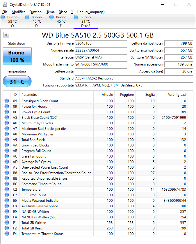Screen dimensions: 196x244
Task: Click status orb for Command Timeout Count
Action: tap(7, 184)
